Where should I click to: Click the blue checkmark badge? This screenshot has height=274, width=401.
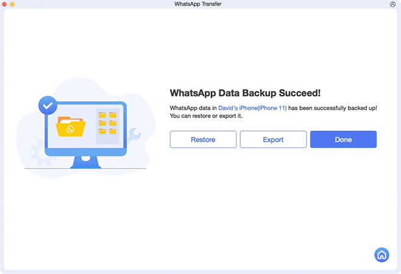pyautogui.click(x=48, y=105)
